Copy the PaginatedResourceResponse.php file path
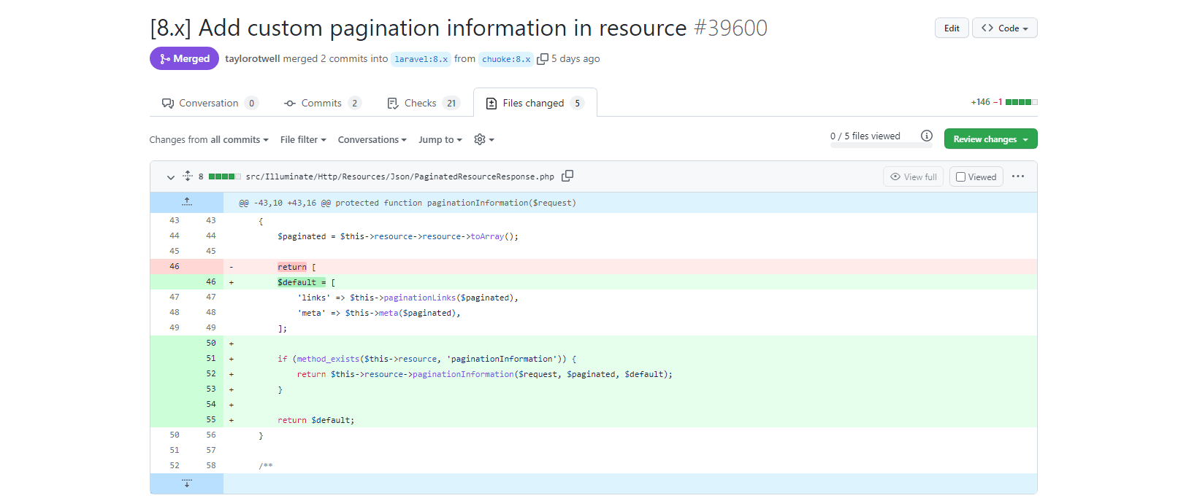This screenshot has height=501, width=1178. click(567, 176)
